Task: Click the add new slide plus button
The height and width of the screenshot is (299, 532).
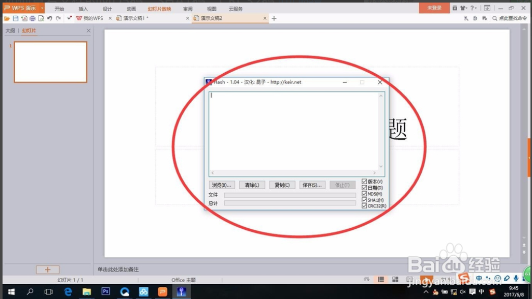Action: pos(47,270)
